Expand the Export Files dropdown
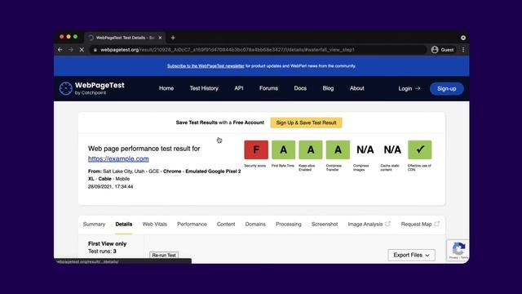 tap(411, 255)
